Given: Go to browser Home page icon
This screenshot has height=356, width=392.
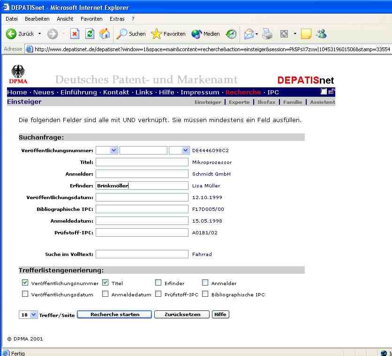Looking at the screenshot, I should 105,34.
